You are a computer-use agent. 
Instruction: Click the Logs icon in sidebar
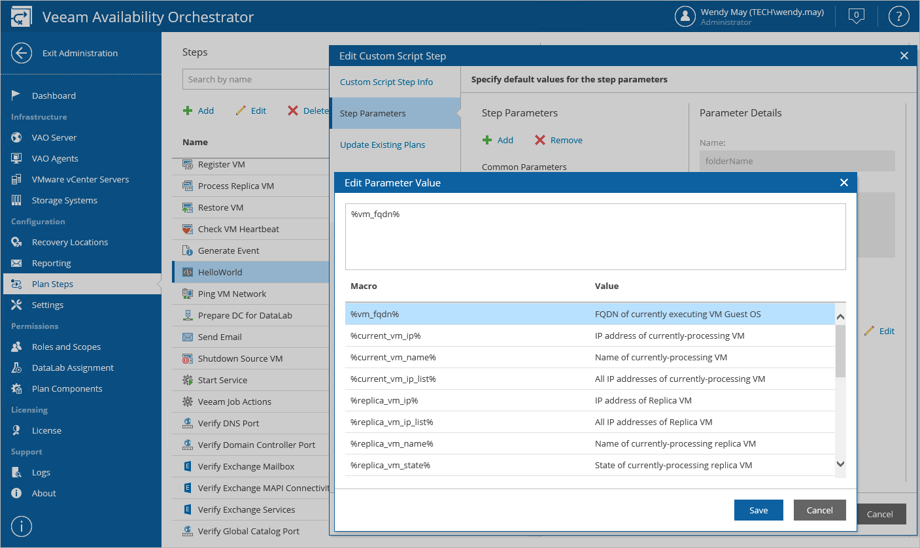tap(17, 472)
